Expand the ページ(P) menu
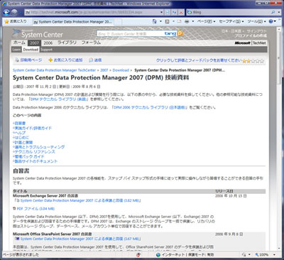This screenshot has height=260, width=284. (206, 21)
